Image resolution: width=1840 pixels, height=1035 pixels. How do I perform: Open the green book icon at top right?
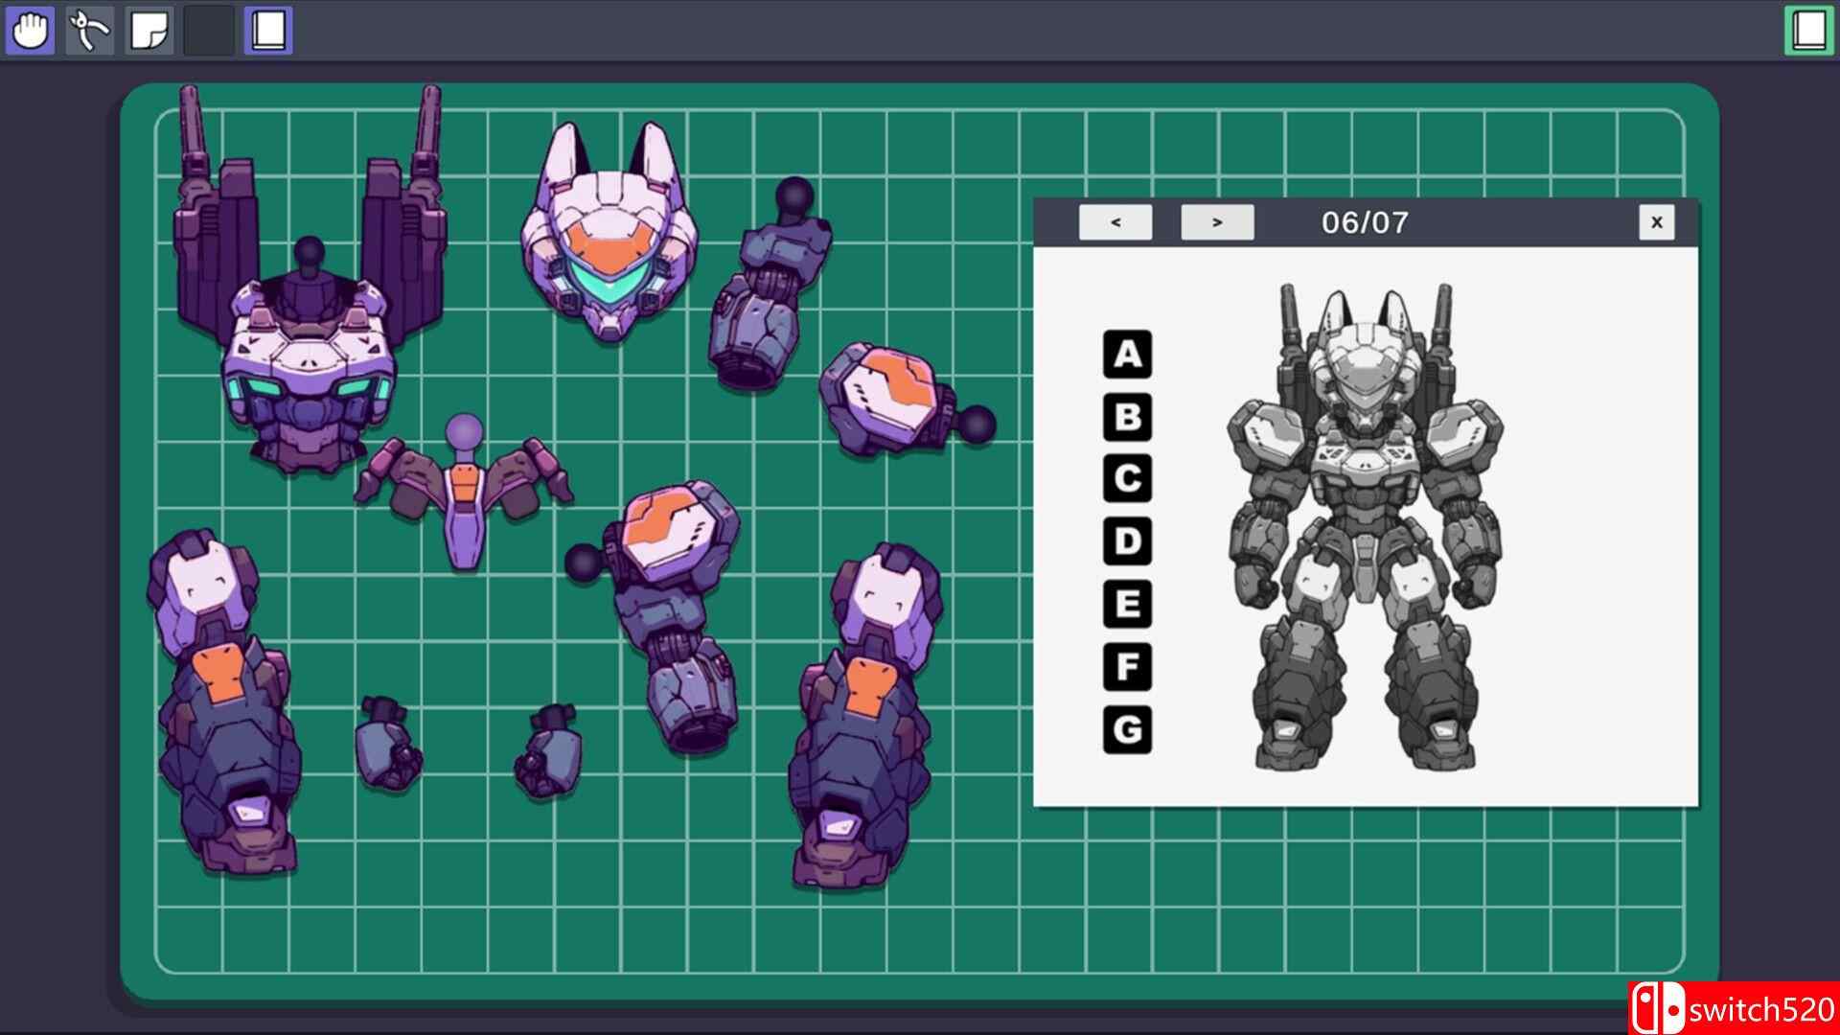[1808, 31]
